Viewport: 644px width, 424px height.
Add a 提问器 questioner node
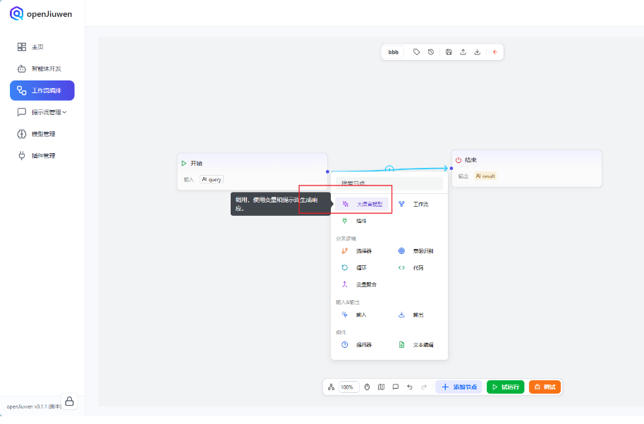coord(358,345)
